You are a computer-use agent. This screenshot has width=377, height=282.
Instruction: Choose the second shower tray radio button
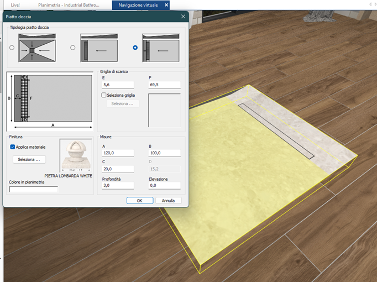(x=73, y=48)
